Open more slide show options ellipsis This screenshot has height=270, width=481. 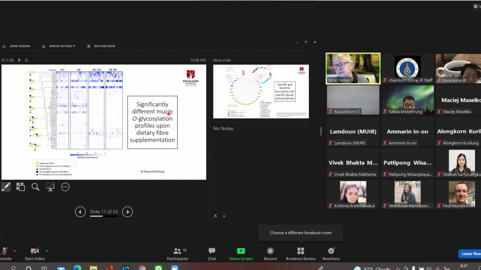coord(65,187)
